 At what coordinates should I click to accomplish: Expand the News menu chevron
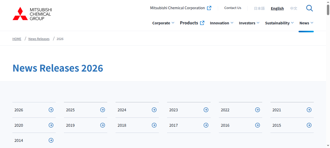coord(312,23)
